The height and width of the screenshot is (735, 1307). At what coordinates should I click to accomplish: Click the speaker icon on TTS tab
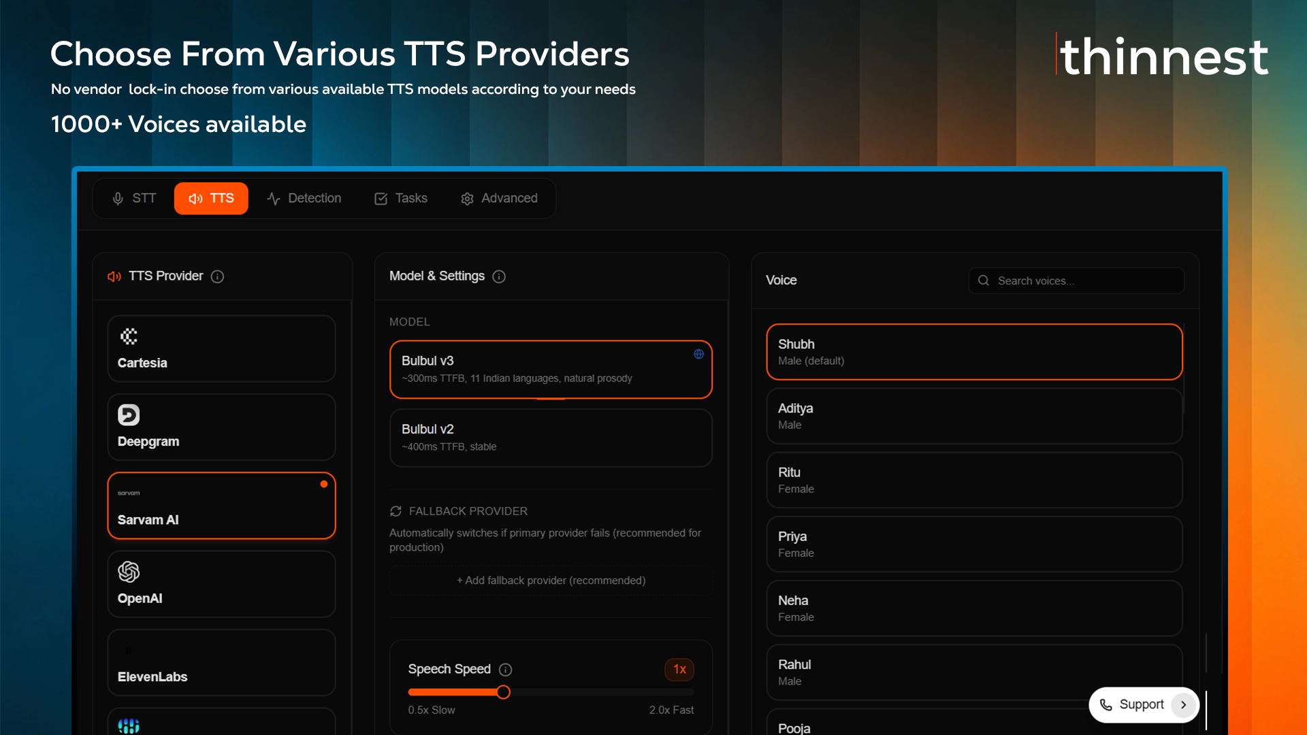click(195, 199)
